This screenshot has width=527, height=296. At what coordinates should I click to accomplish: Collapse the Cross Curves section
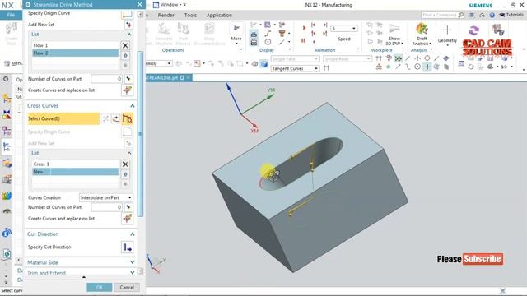click(x=133, y=106)
